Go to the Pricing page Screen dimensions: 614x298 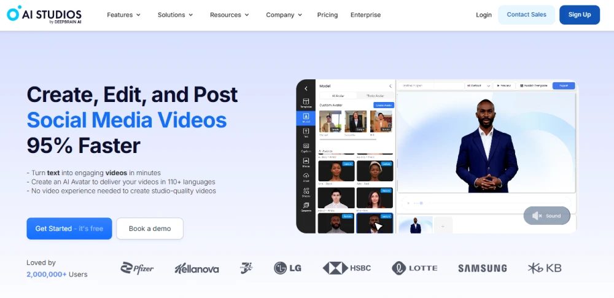[327, 15]
